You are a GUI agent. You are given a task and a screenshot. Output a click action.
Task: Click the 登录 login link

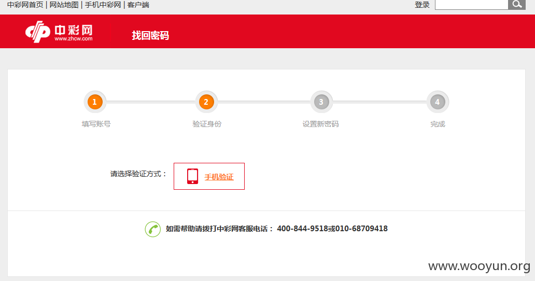pos(422,5)
